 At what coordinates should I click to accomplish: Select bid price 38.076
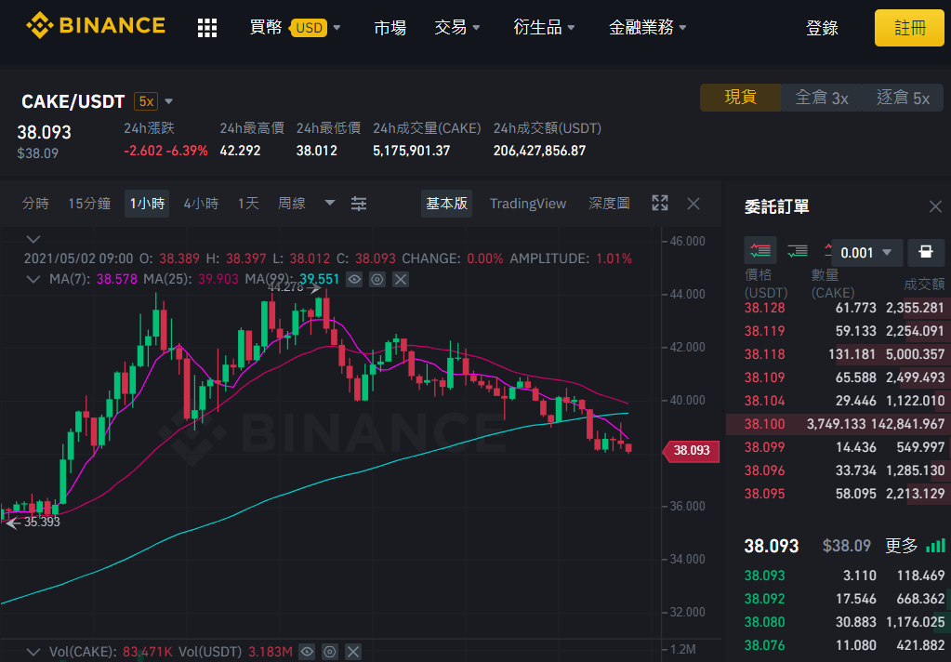click(765, 645)
